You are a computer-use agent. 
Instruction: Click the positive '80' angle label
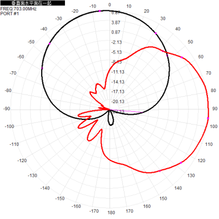tap(213, 90)
